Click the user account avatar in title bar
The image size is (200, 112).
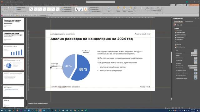(x=187, y=2)
